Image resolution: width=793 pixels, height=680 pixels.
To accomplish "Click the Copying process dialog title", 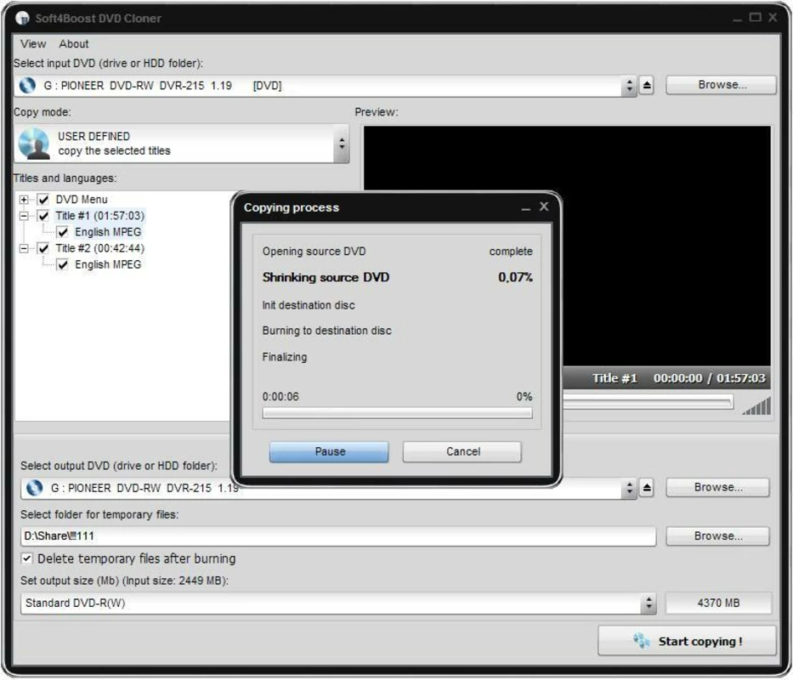I will 292,207.
